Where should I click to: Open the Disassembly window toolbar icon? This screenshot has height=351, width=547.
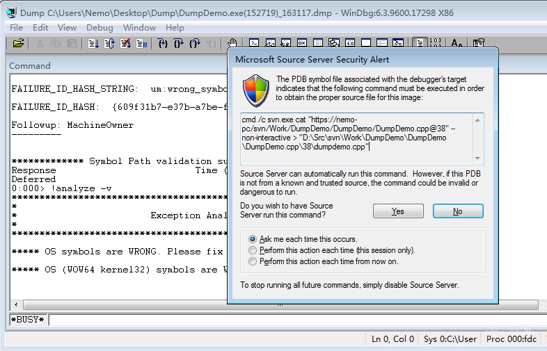pos(350,43)
